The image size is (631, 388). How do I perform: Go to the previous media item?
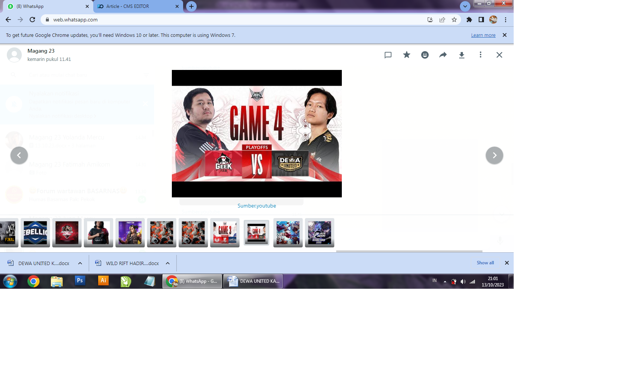tap(19, 155)
